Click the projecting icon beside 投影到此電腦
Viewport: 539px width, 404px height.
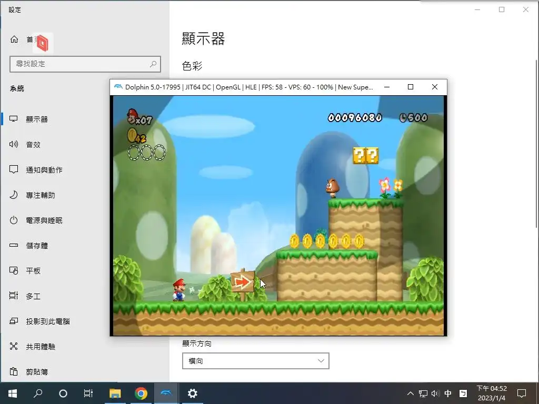click(13, 321)
